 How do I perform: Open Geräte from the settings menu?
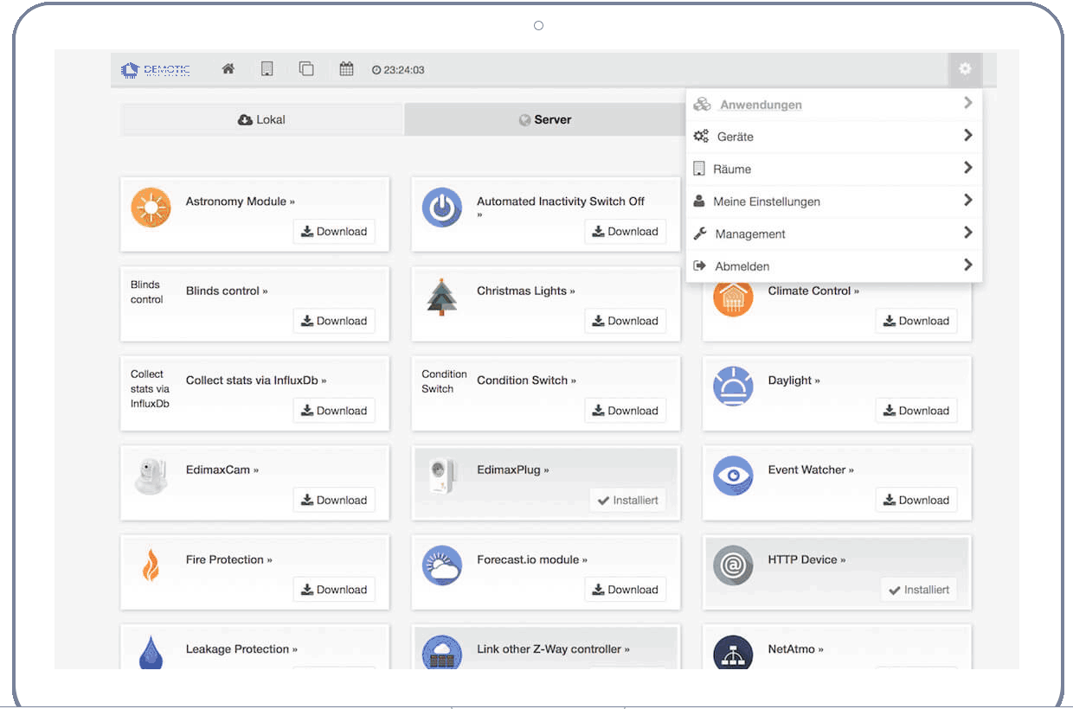click(x=834, y=137)
